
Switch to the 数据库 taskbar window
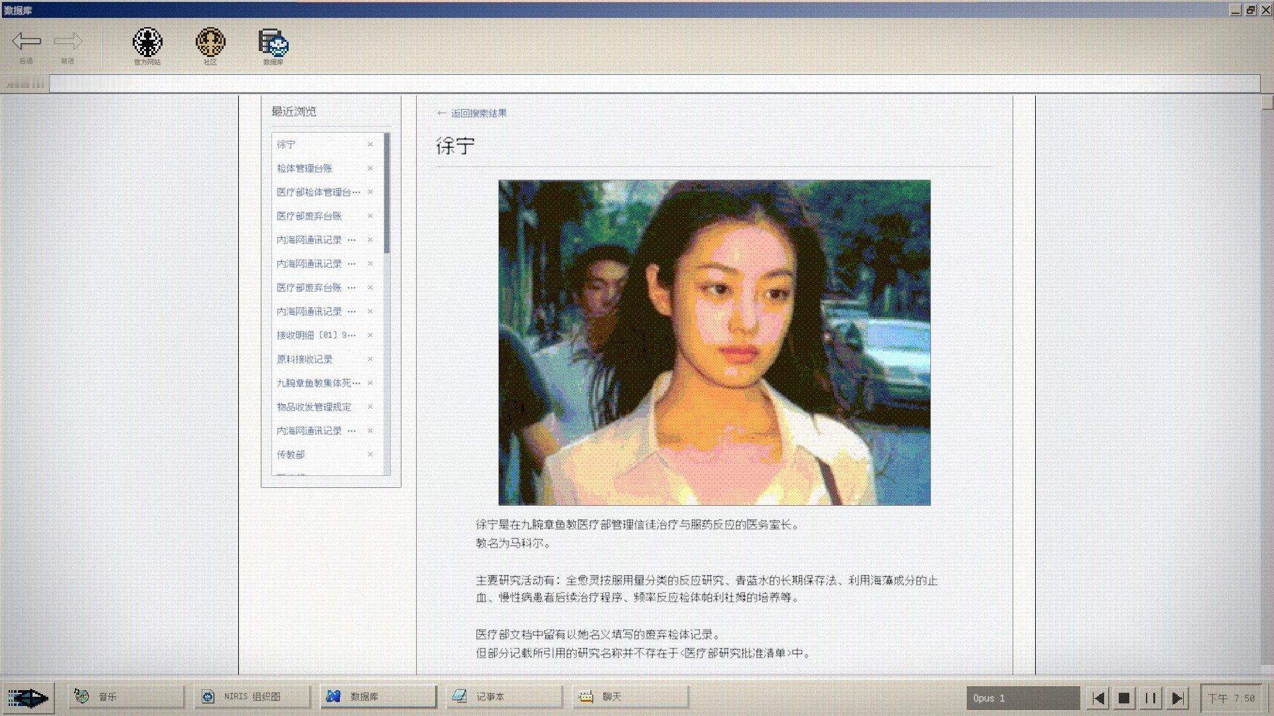coord(378,697)
